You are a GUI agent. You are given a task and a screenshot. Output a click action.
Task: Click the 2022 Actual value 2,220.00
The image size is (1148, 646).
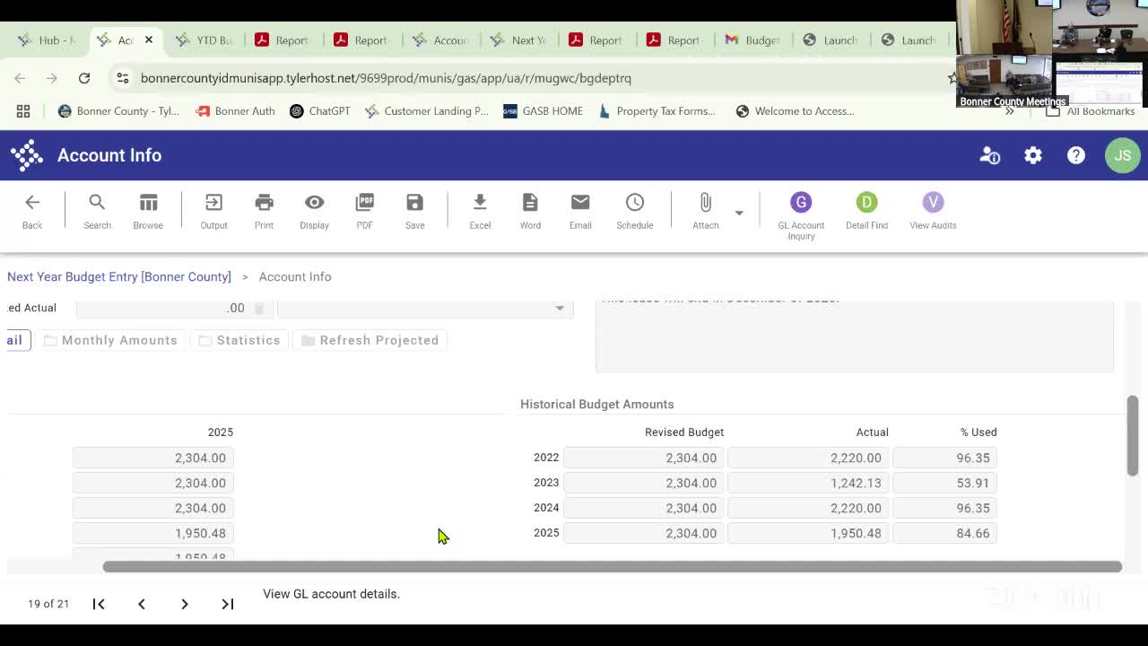809,458
